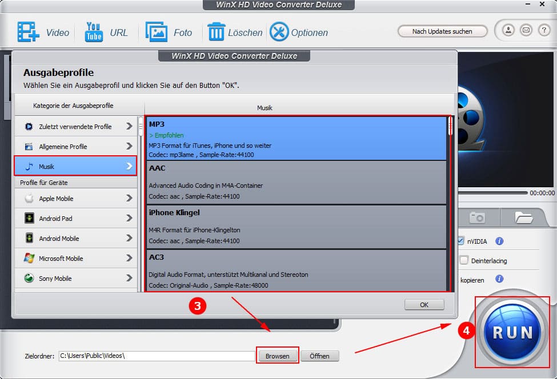557x379 pixels.
Task: Click the Nach Updates suchen button
Action: pos(442,31)
